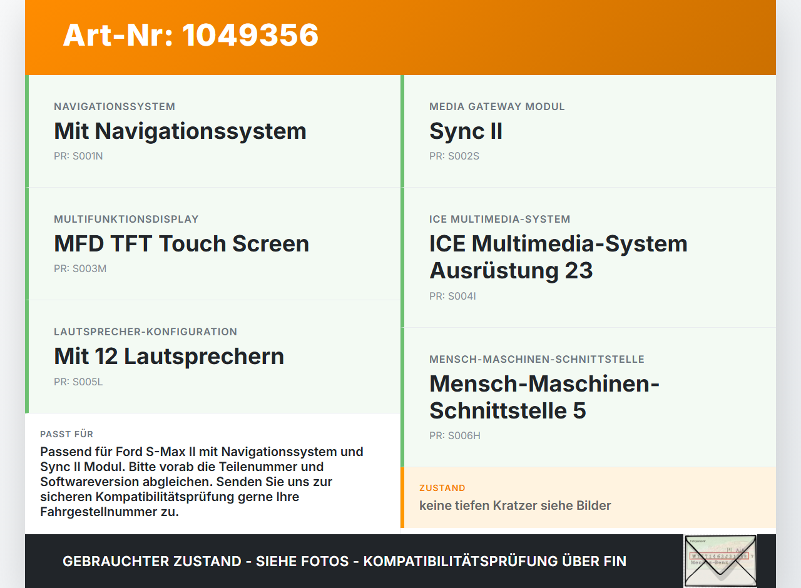Click the orange 'ZUSTAND' label
The image size is (801, 588).
[442, 488]
